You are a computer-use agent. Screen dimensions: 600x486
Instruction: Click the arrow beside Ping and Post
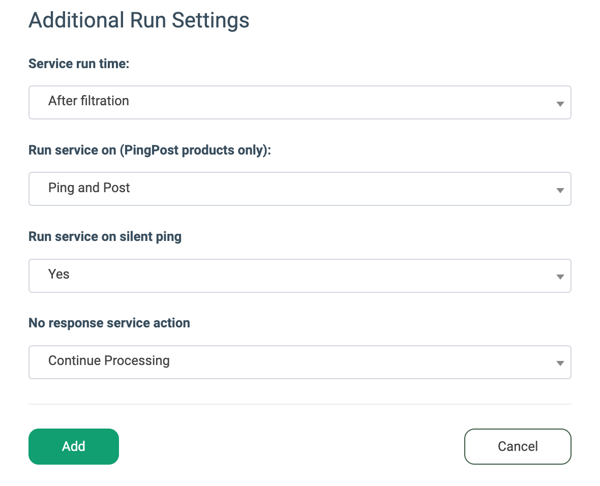pos(560,191)
